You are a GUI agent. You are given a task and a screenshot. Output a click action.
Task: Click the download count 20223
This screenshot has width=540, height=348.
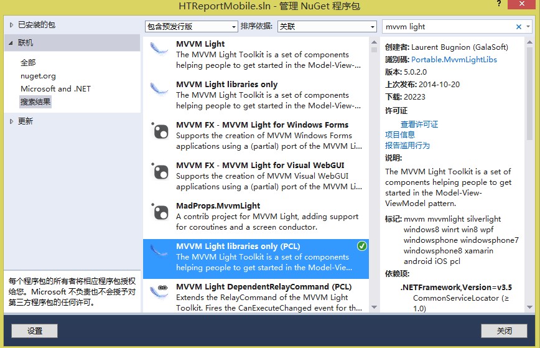pyautogui.click(x=414, y=97)
